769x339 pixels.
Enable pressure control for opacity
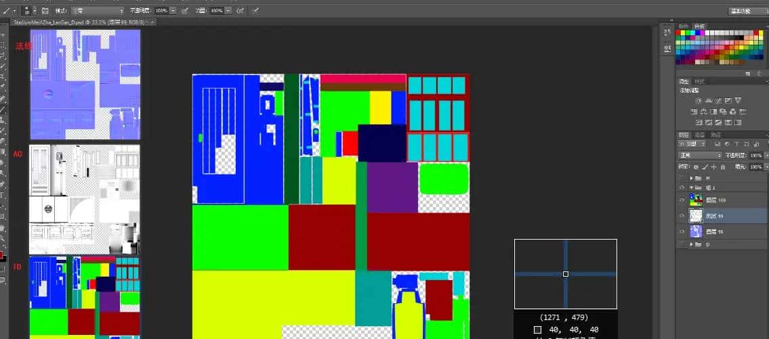coord(184,10)
